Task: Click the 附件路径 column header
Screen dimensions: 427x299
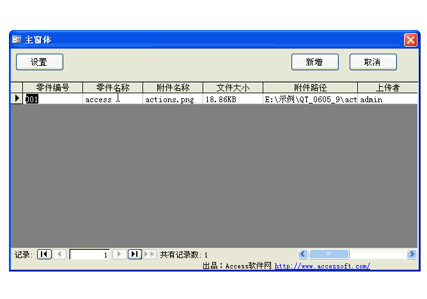Action: 310,88
